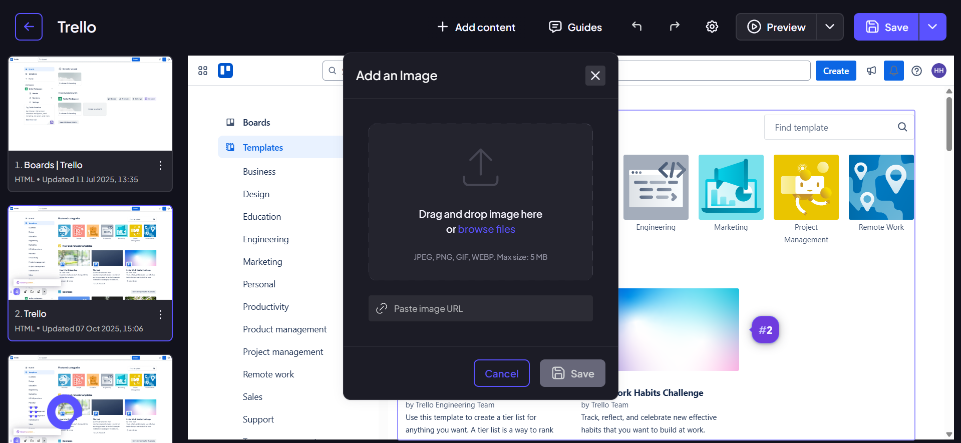Choose the Productivity template category
Image resolution: width=961 pixels, height=443 pixels.
[265, 307]
